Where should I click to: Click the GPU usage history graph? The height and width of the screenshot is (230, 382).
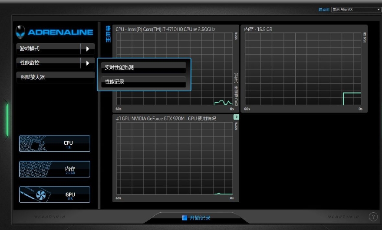point(175,158)
